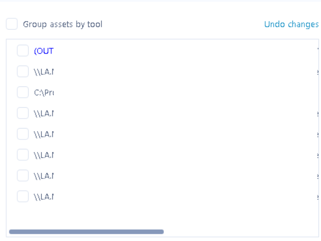Select the \\LA path text in seventh row
The width and height of the screenshot is (321, 241).
(44, 176)
